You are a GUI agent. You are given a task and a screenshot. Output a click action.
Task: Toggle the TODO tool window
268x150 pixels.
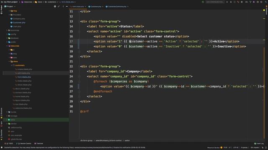[x=9, y=143]
